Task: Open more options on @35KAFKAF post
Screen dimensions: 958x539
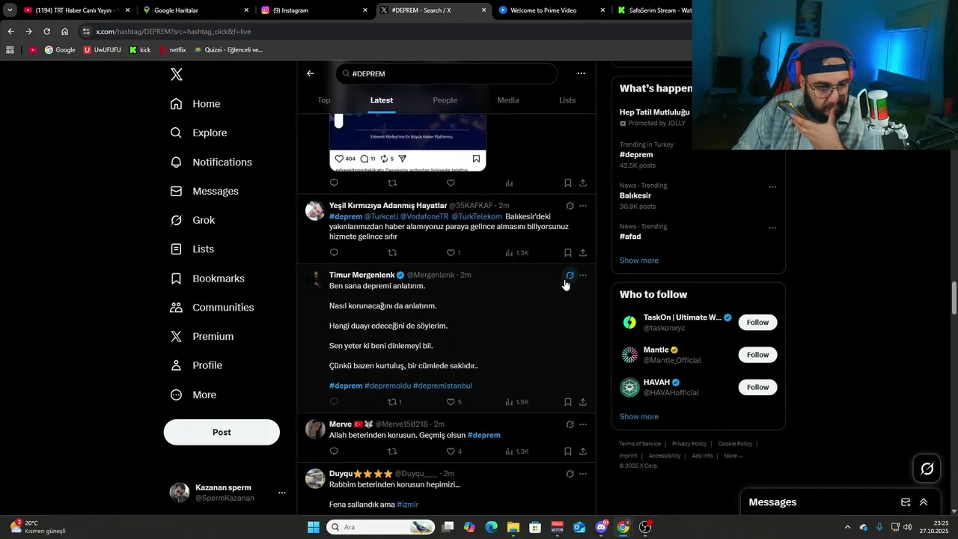Action: click(x=583, y=206)
